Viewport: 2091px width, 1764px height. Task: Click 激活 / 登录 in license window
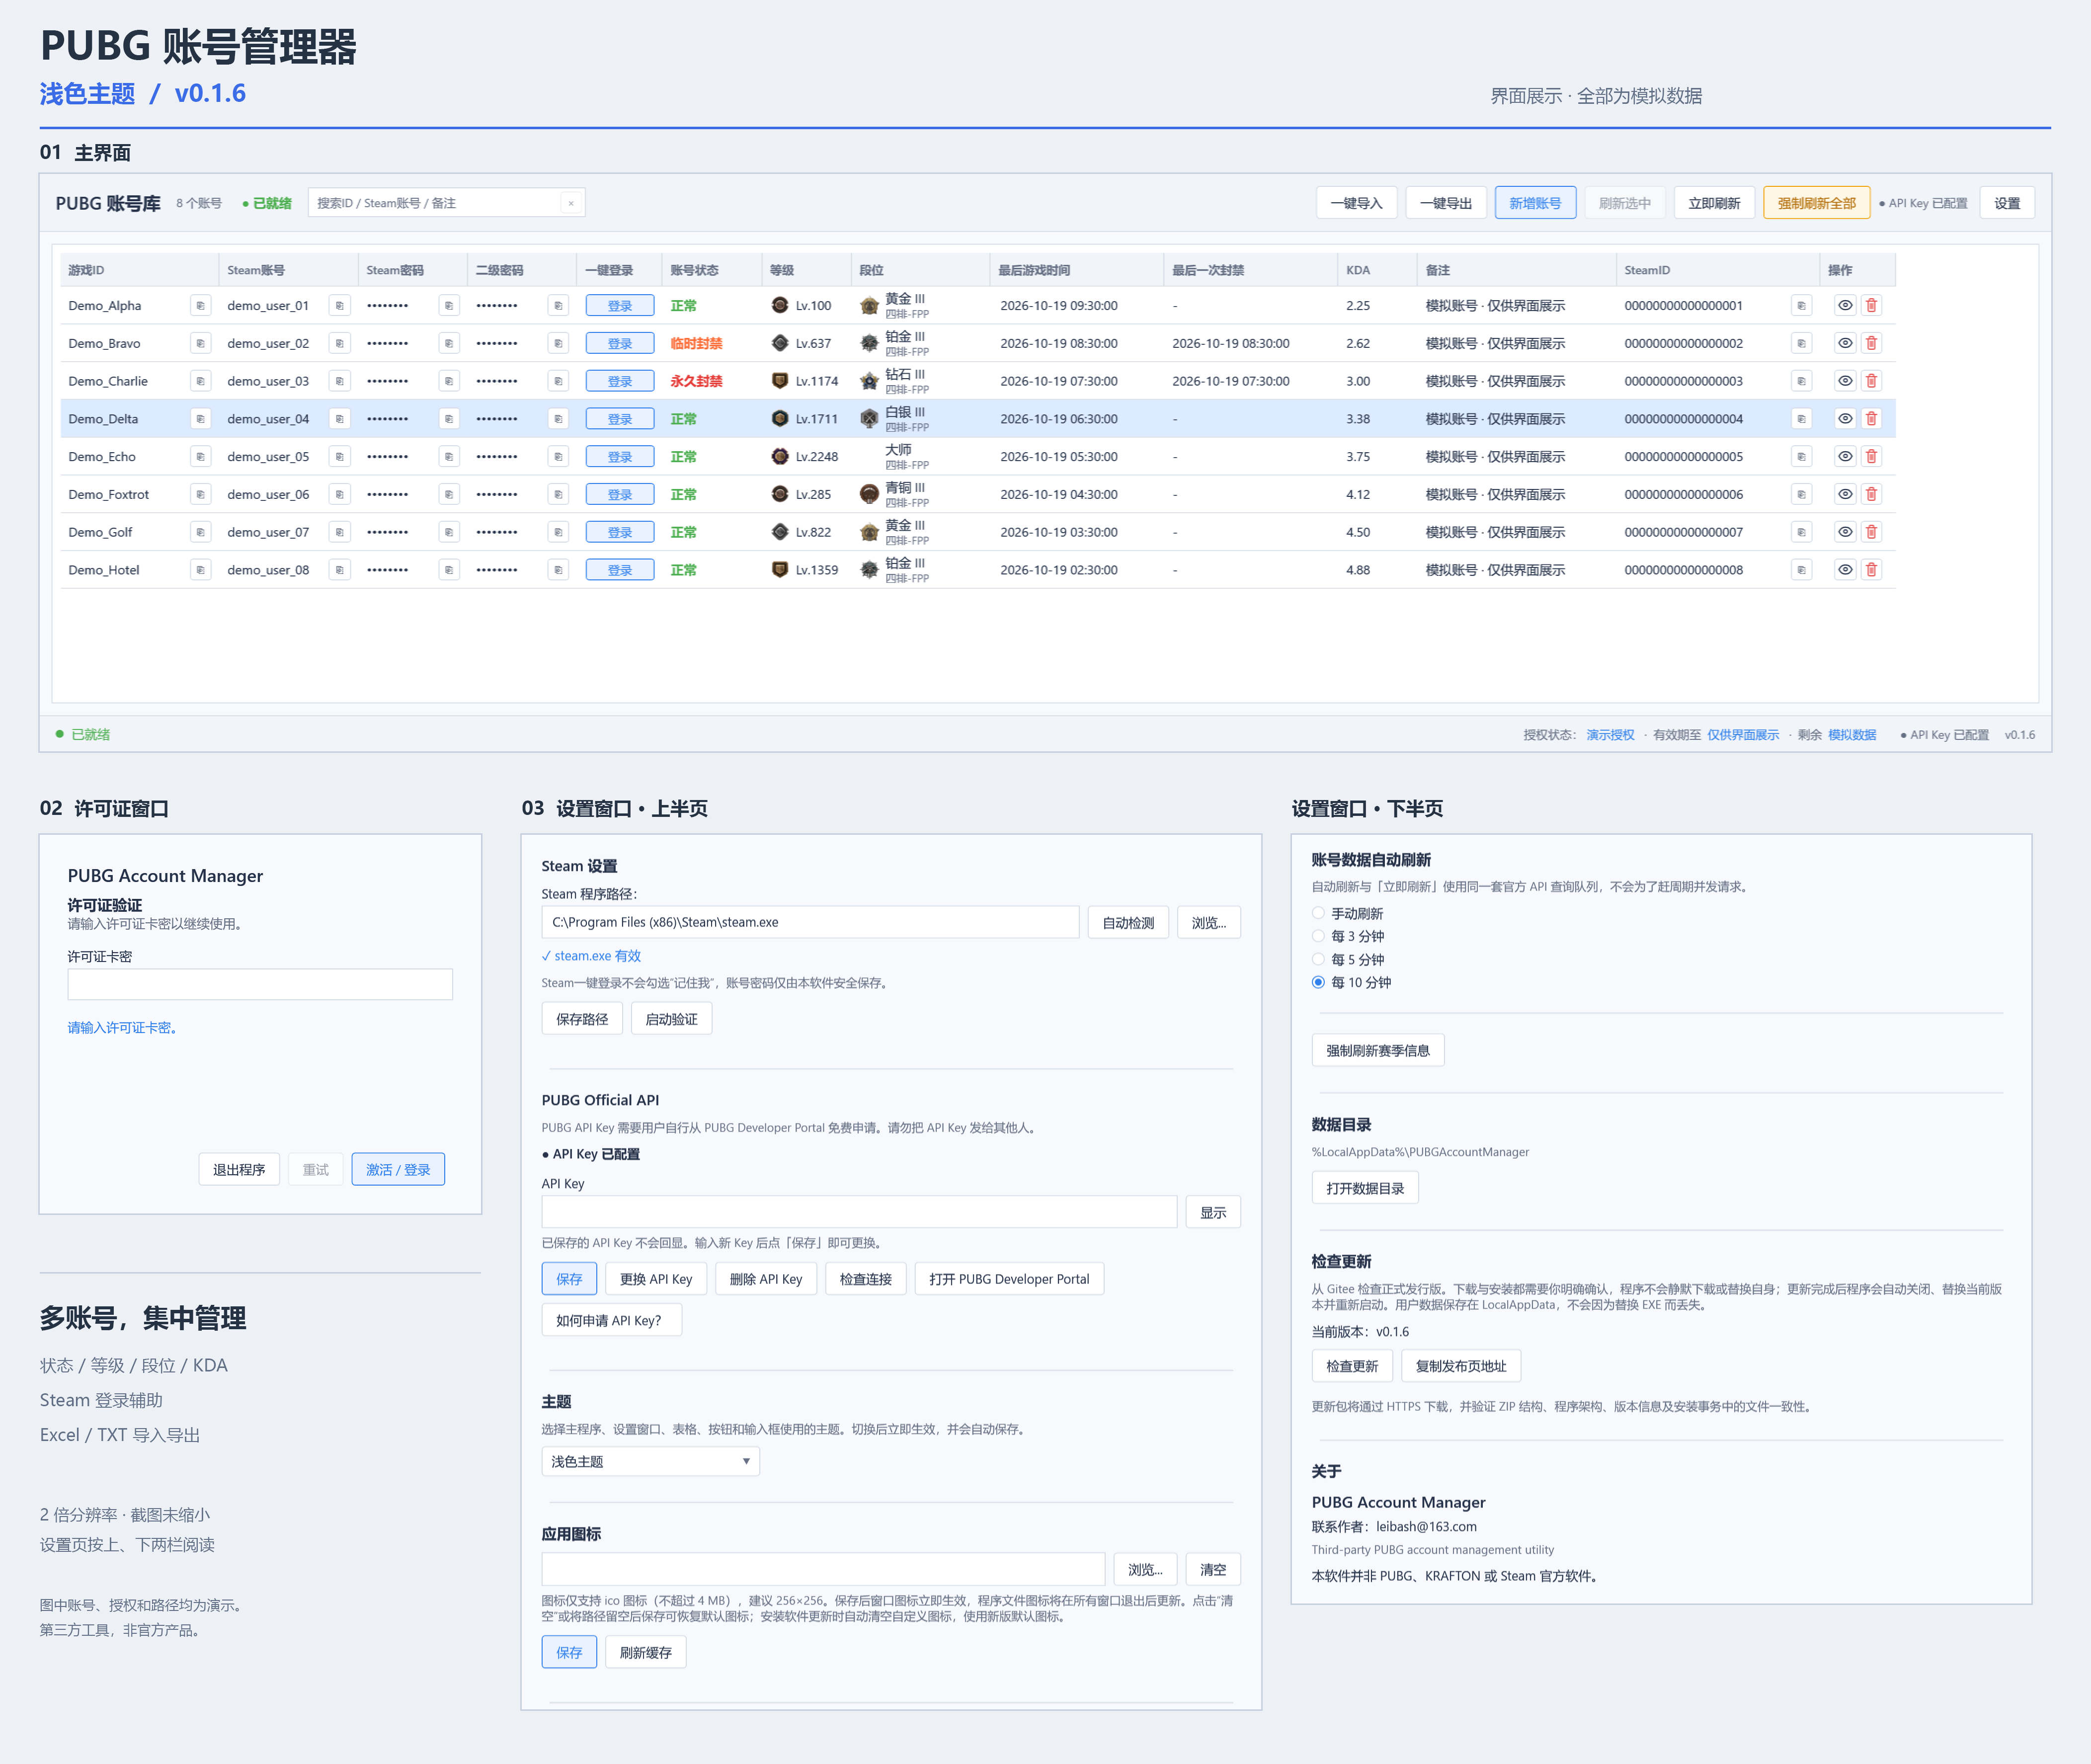(x=398, y=1169)
